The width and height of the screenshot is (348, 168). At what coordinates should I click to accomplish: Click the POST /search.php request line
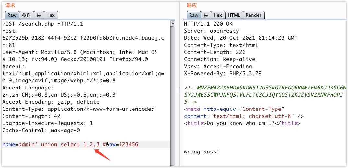point(43,24)
